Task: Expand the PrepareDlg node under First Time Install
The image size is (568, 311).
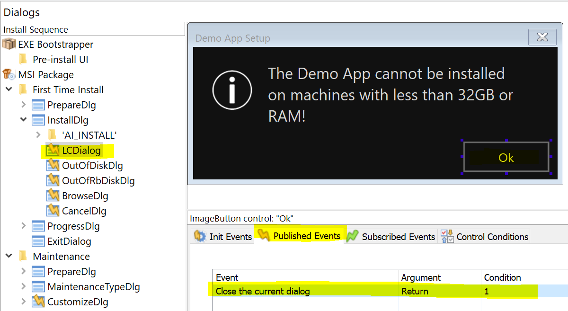Action: (24, 105)
